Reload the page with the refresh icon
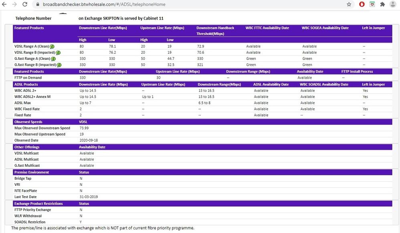The height and width of the screenshot is (233, 400). click(x=25, y=4)
